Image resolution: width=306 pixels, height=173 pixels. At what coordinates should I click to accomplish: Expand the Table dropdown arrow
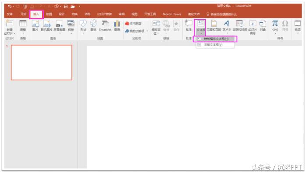(23, 33)
